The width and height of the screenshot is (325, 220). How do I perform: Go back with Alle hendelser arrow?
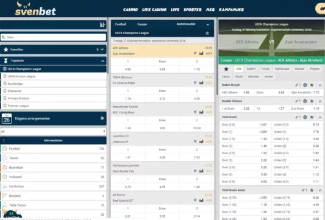(4, 140)
